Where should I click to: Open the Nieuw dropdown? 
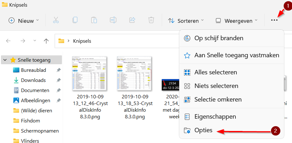(x=24, y=21)
